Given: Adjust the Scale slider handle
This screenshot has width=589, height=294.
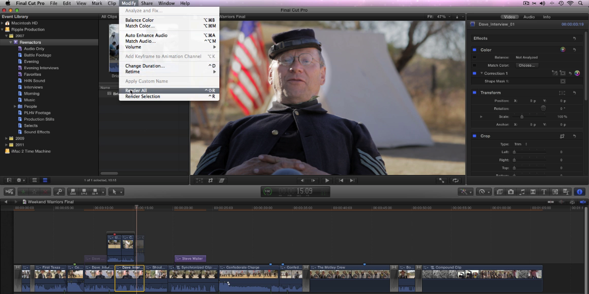Looking at the screenshot, I should click(522, 117).
